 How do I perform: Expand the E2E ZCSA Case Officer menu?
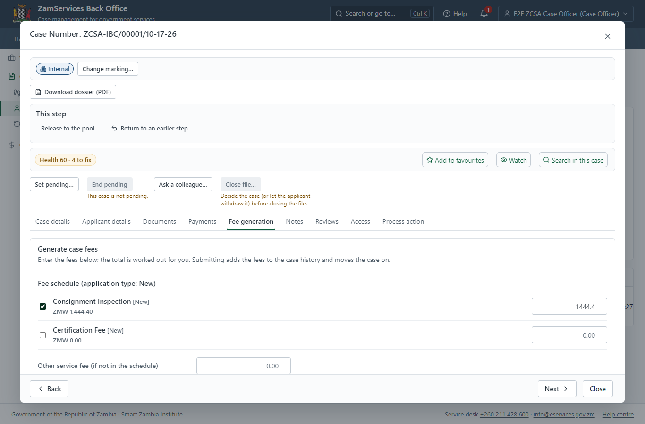tap(566, 14)
